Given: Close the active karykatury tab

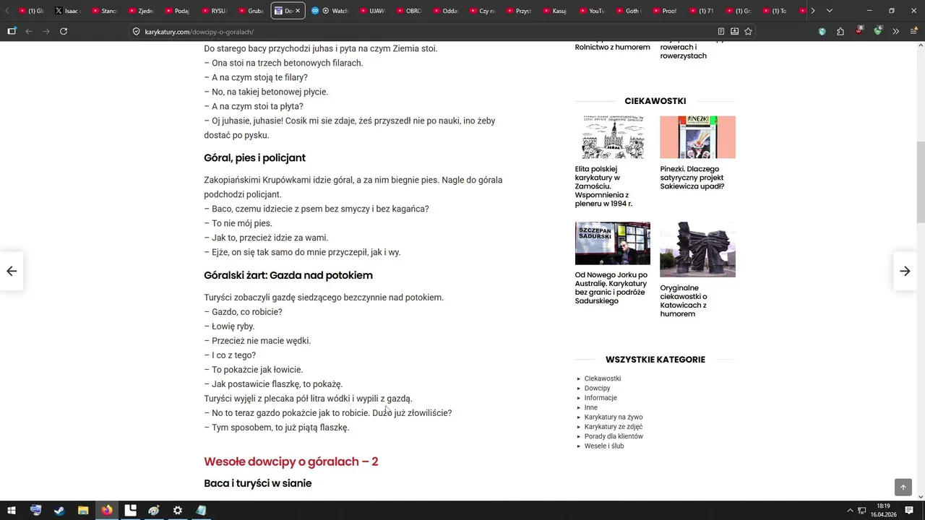Looking at the screenshot, I should (x=298, y=11).
